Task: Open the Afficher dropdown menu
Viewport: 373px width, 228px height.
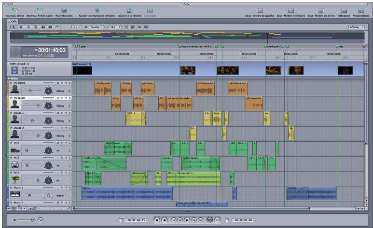Action: pyautogui.click(x=356, y=27)
